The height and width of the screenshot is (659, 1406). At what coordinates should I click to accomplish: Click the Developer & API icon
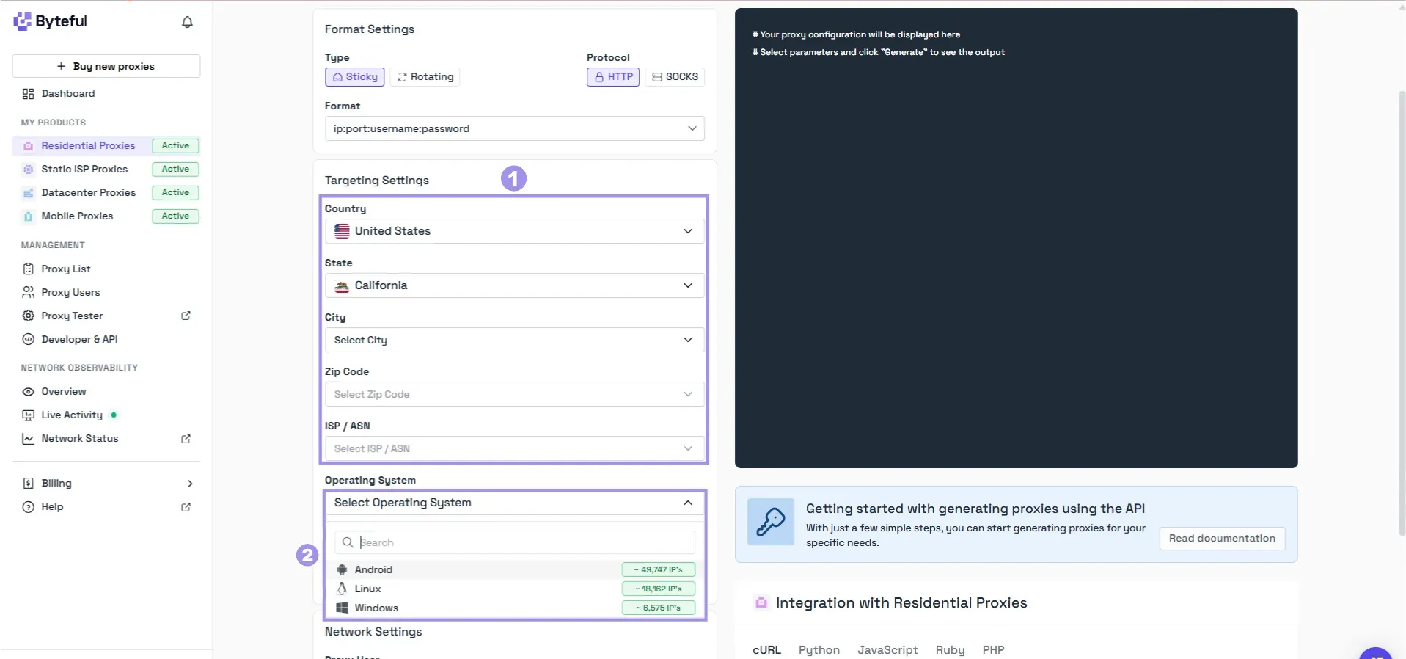click(28, 339)
